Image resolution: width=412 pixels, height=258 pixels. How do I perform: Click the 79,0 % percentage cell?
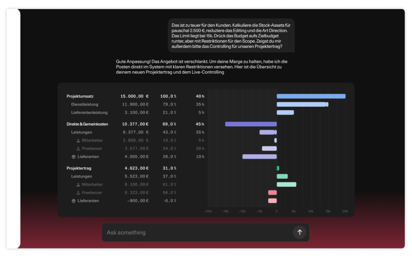(169, 104)
